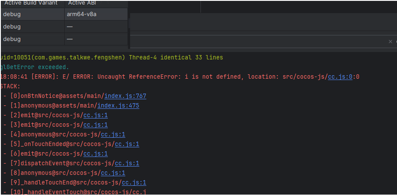Screen dimensions: 397x195
Task: Jump to cc.js:1 in the _handleTouchEnd frame
Action: [x=134, y=182]
